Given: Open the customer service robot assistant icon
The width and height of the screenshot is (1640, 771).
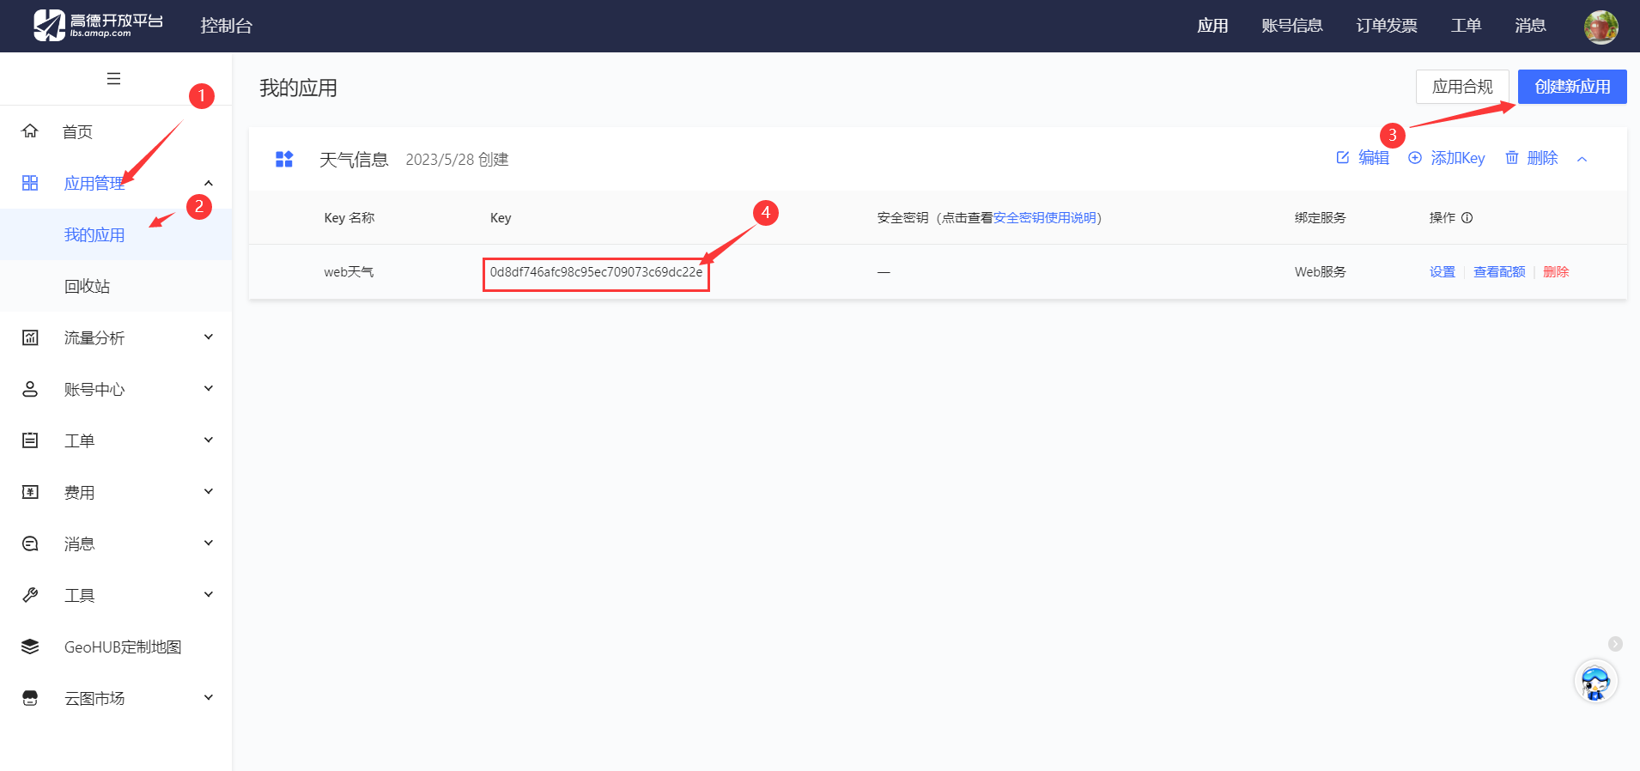Looking at the screenshot, I should (x=1595, y=683).
